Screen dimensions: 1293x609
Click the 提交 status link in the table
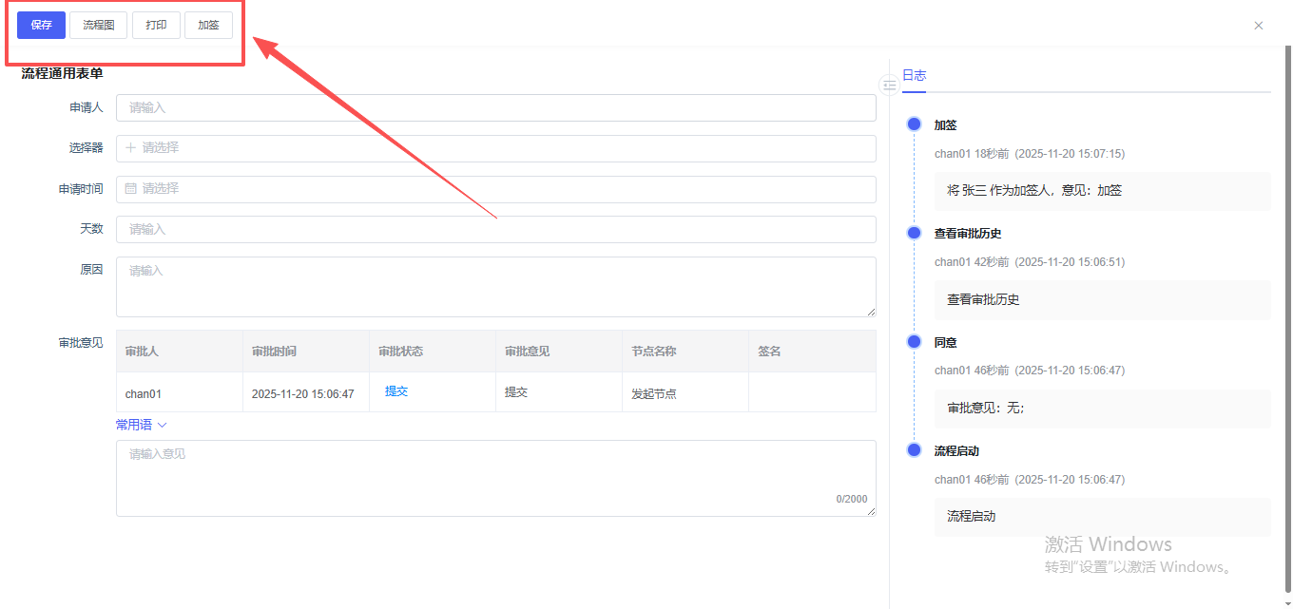[396, 391]
